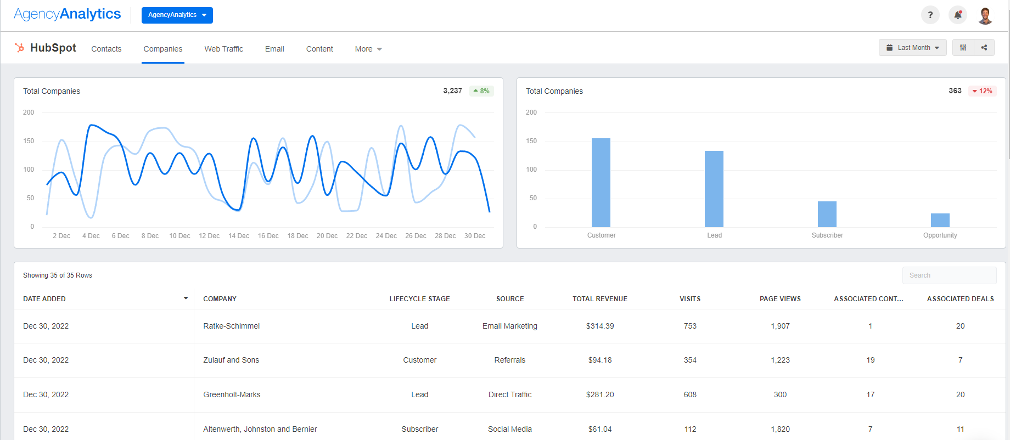1010x440 pixels.
Task: Click the $314.39 revenue value
Action: (600, 326)
